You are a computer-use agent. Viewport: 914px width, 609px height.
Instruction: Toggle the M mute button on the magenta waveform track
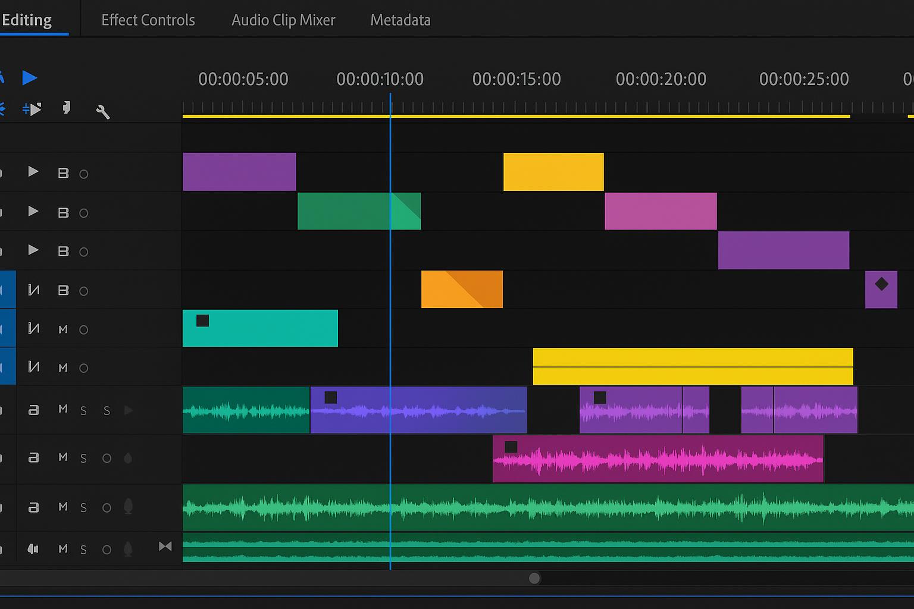[63, 457]
